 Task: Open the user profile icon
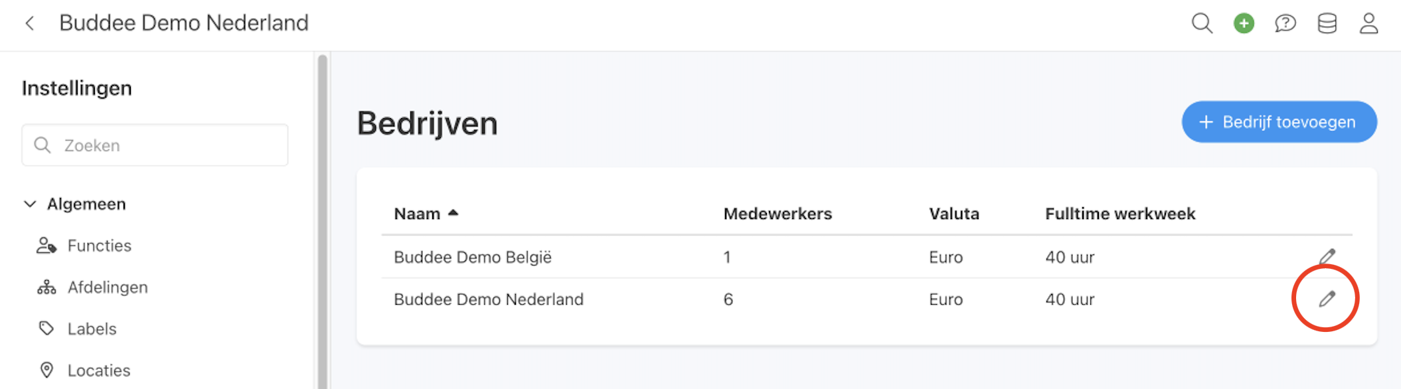coord(1368,23)
